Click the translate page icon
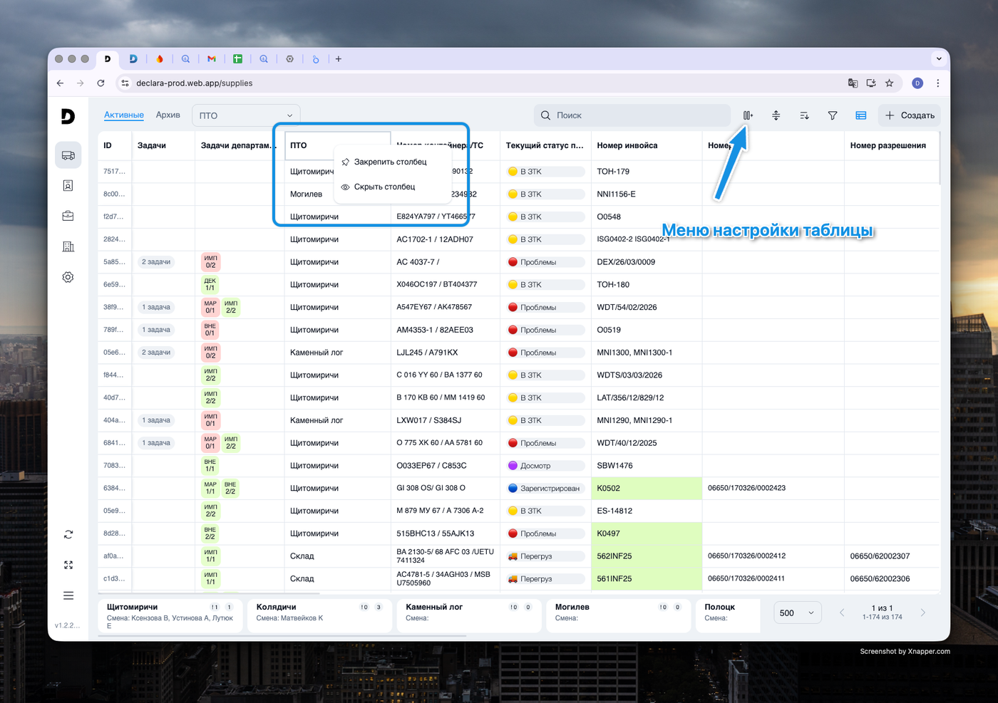This screenshot has height=703, width=998. pyautogui.click(x=853, y=83)
